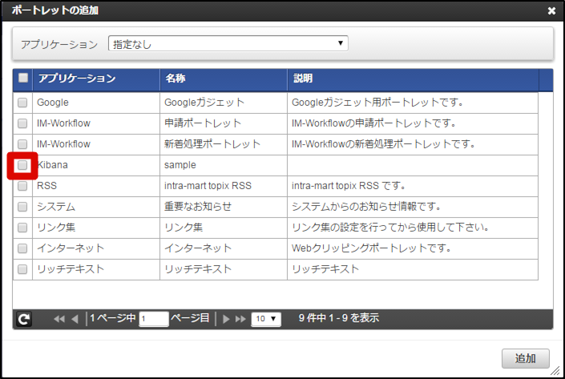Click the 追加 button
Viewport: 565px width, 379px height.
pyautogui.click(x=526, y=358)
